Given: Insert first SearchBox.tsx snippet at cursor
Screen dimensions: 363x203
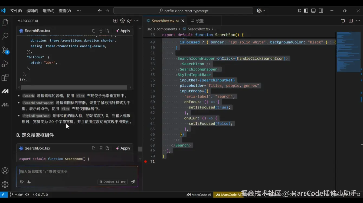Looking at the screenshot, I should click(x=101, y=31).
